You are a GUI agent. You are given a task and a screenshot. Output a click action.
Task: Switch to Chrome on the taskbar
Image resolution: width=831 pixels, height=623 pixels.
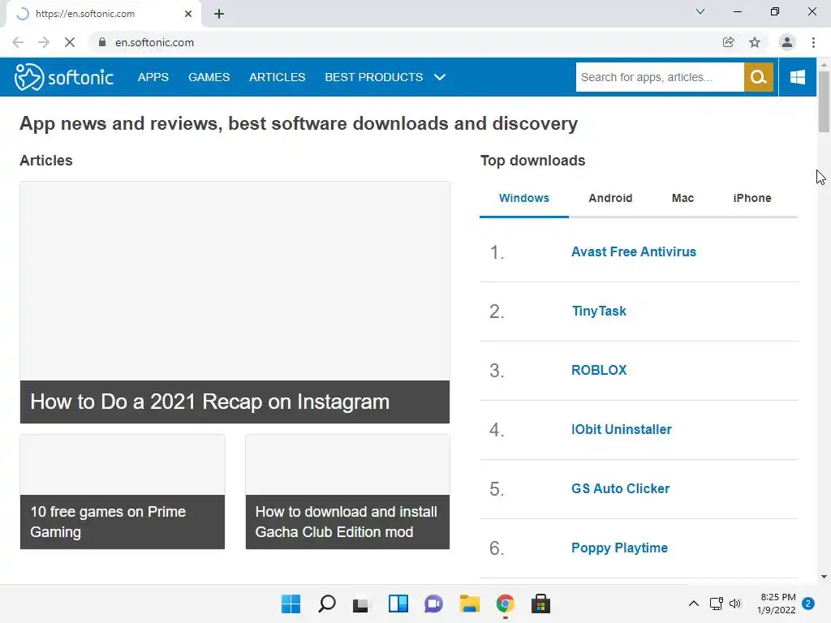click(505, 604)
